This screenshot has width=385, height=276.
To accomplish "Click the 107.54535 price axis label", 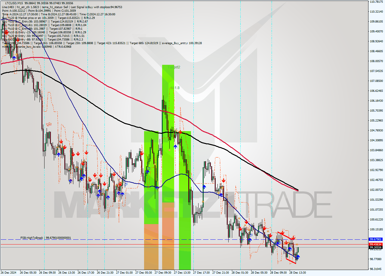I will pyautogui.click(x=376, y=71).
